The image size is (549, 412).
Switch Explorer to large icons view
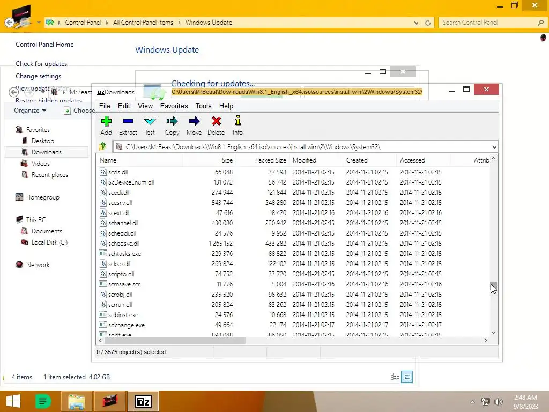407,377
